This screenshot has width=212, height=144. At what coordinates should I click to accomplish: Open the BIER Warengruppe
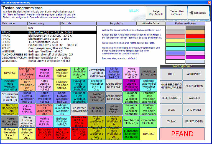click(171, 74)
